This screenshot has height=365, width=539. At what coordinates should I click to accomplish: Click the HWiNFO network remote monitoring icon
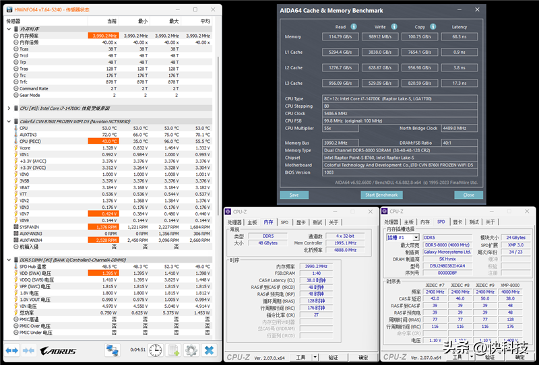click(x=113, y=350)
